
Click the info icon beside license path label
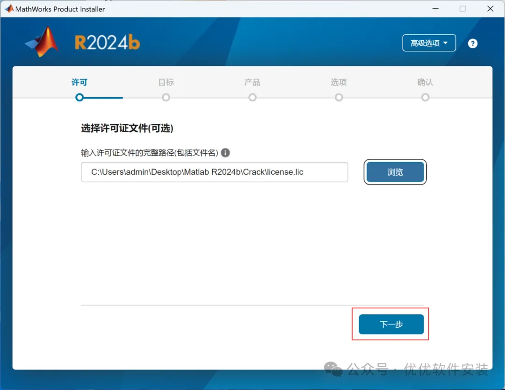click(x=225, y=153)
